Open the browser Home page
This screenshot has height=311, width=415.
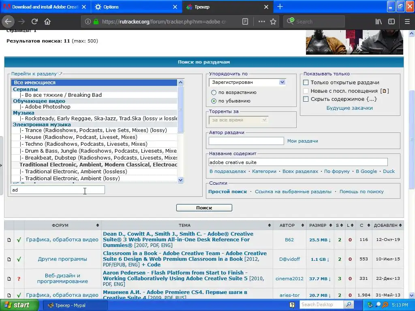pyautogui.click(x=47, y=21)
